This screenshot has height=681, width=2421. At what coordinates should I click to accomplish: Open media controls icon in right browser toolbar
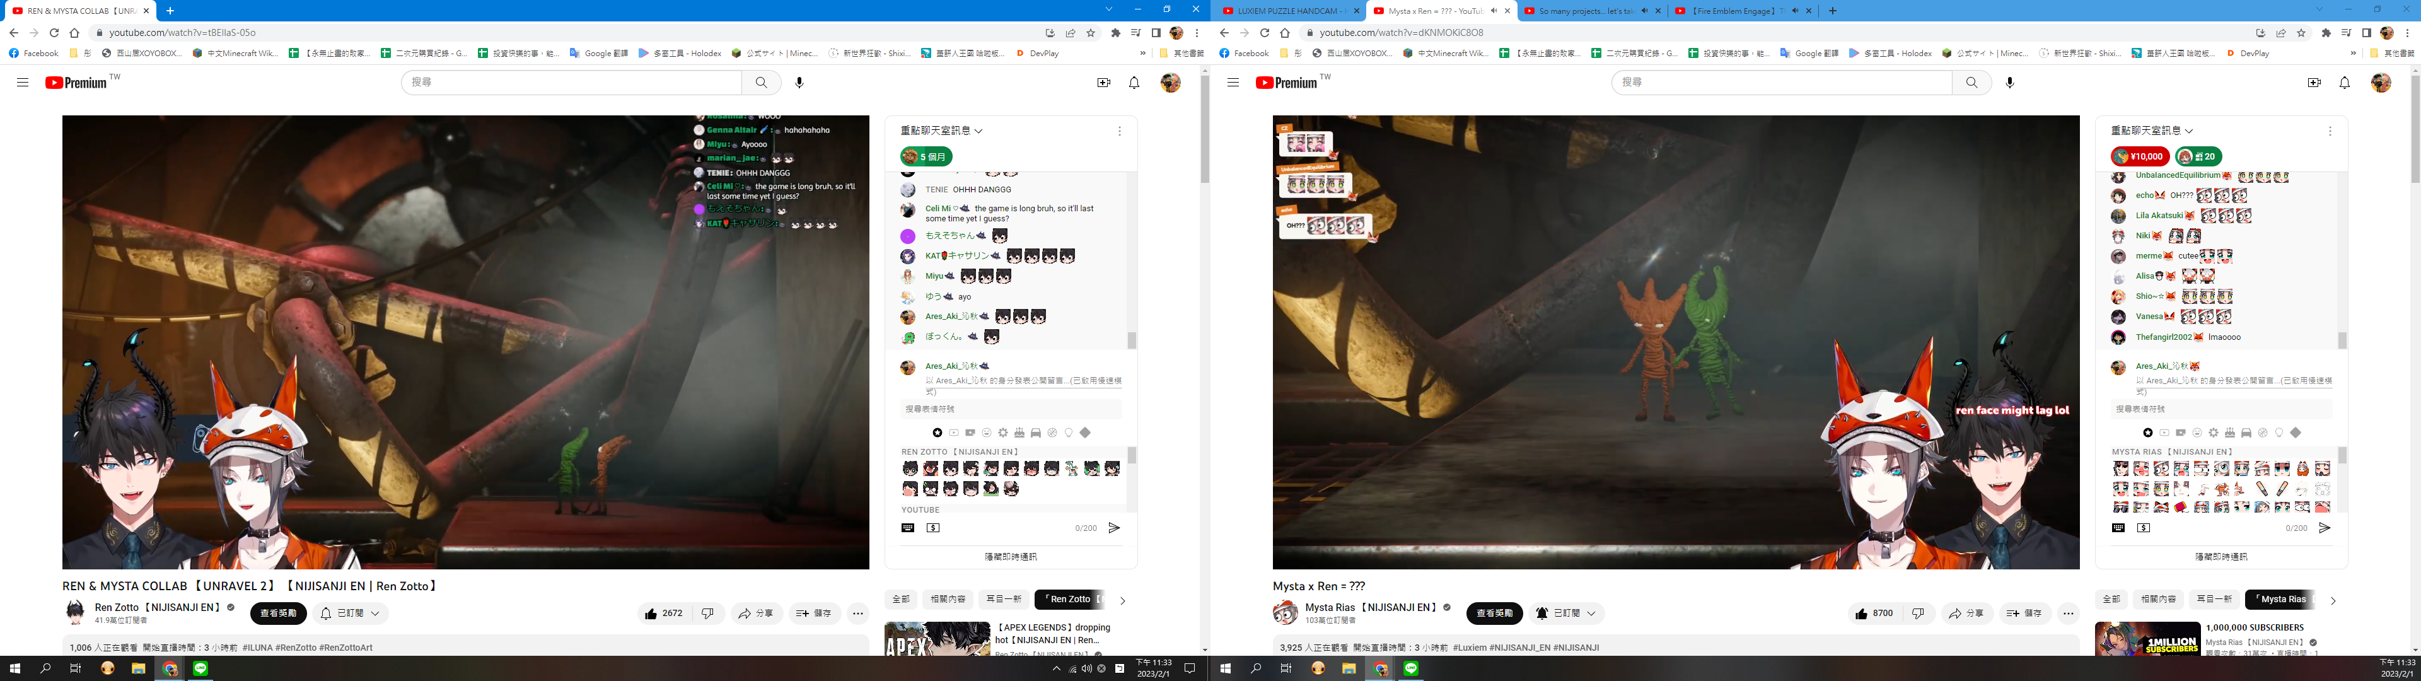point(2347,33)
